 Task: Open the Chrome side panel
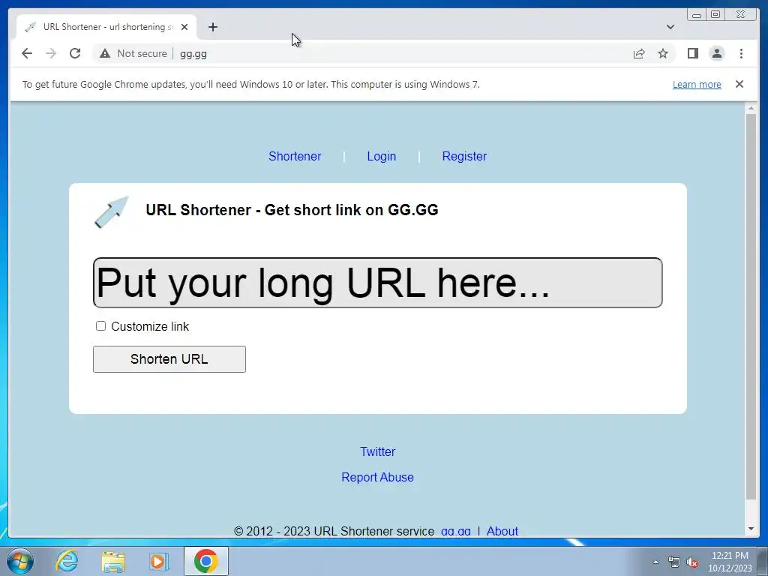(x=692, y=53)
